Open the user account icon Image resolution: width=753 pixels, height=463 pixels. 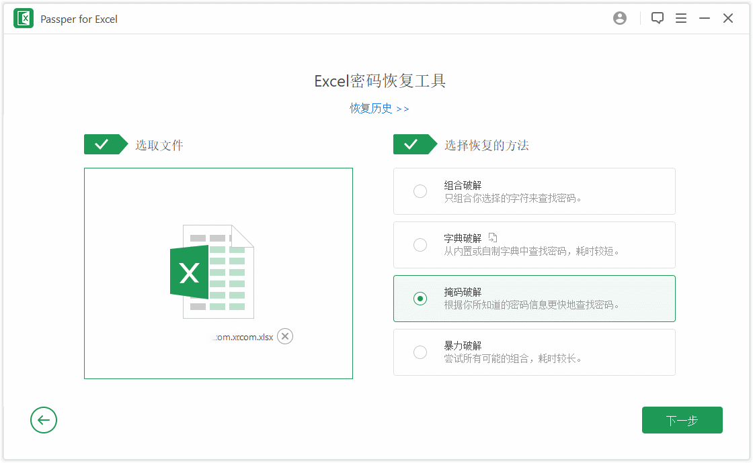pos(619,18)
